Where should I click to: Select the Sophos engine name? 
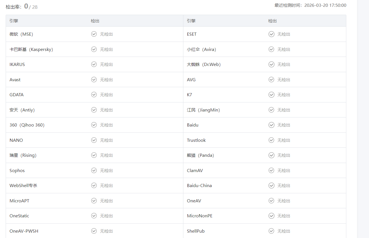pyautogui.click(x=17, y=170)
